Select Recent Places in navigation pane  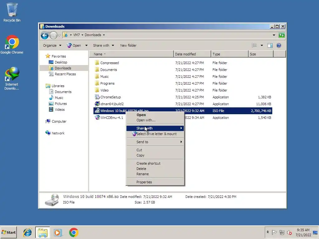(x=65, y=74)
